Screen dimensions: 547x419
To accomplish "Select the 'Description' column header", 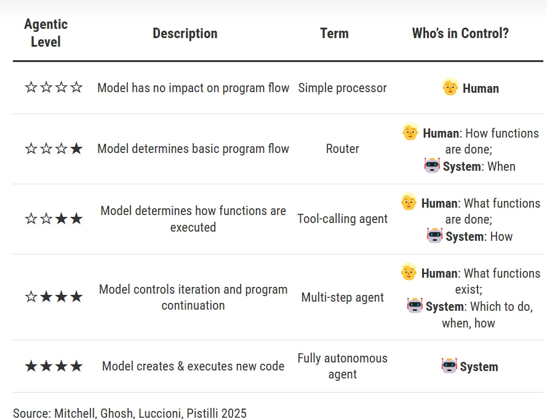I will coord(185,33).
